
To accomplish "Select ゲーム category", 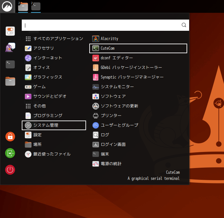I will click(x=54, y=87).
